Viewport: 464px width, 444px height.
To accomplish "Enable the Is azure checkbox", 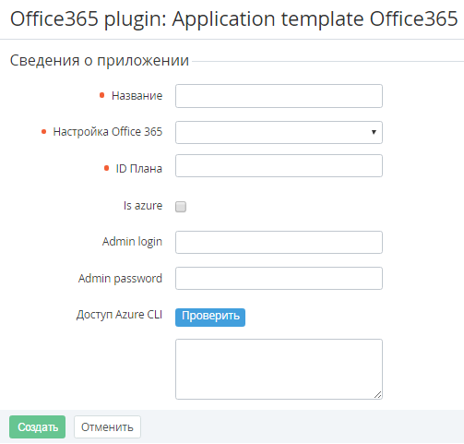I will [181, 207].
